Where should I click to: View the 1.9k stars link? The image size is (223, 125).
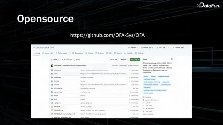(149, 106)
